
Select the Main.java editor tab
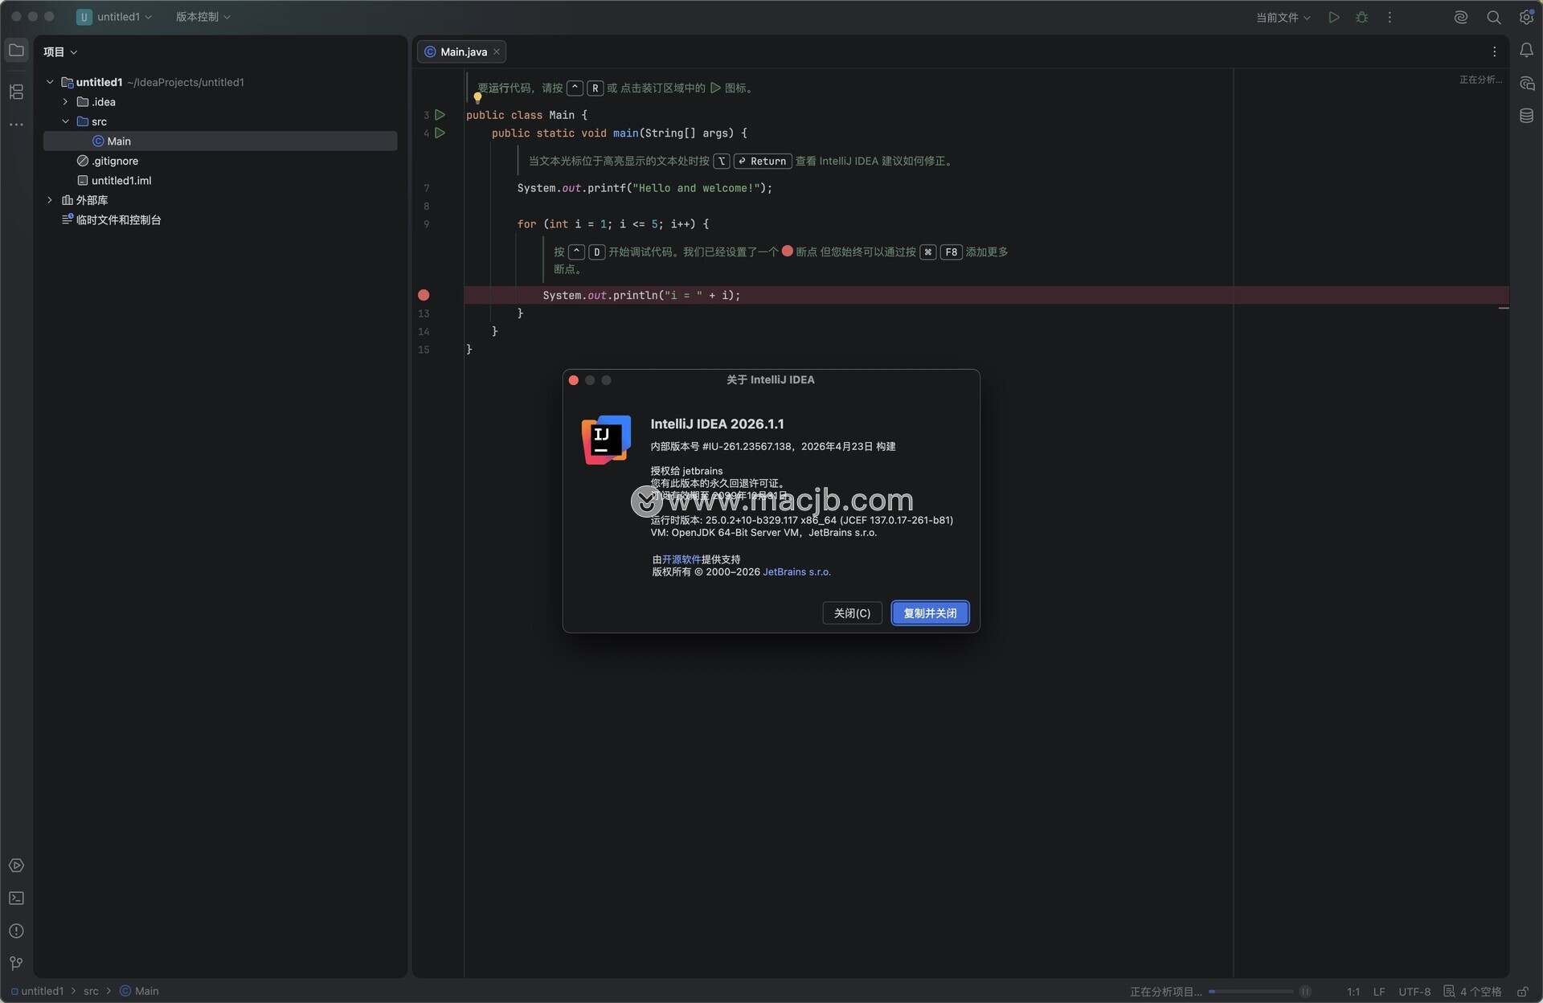(x=463, y=51)
